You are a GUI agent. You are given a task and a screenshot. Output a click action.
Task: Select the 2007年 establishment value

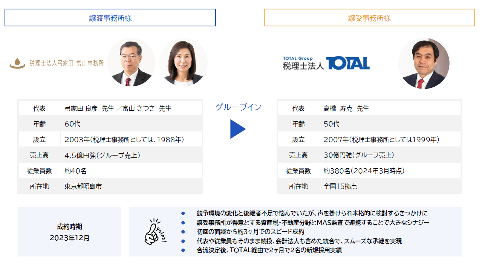pos(381,140)
